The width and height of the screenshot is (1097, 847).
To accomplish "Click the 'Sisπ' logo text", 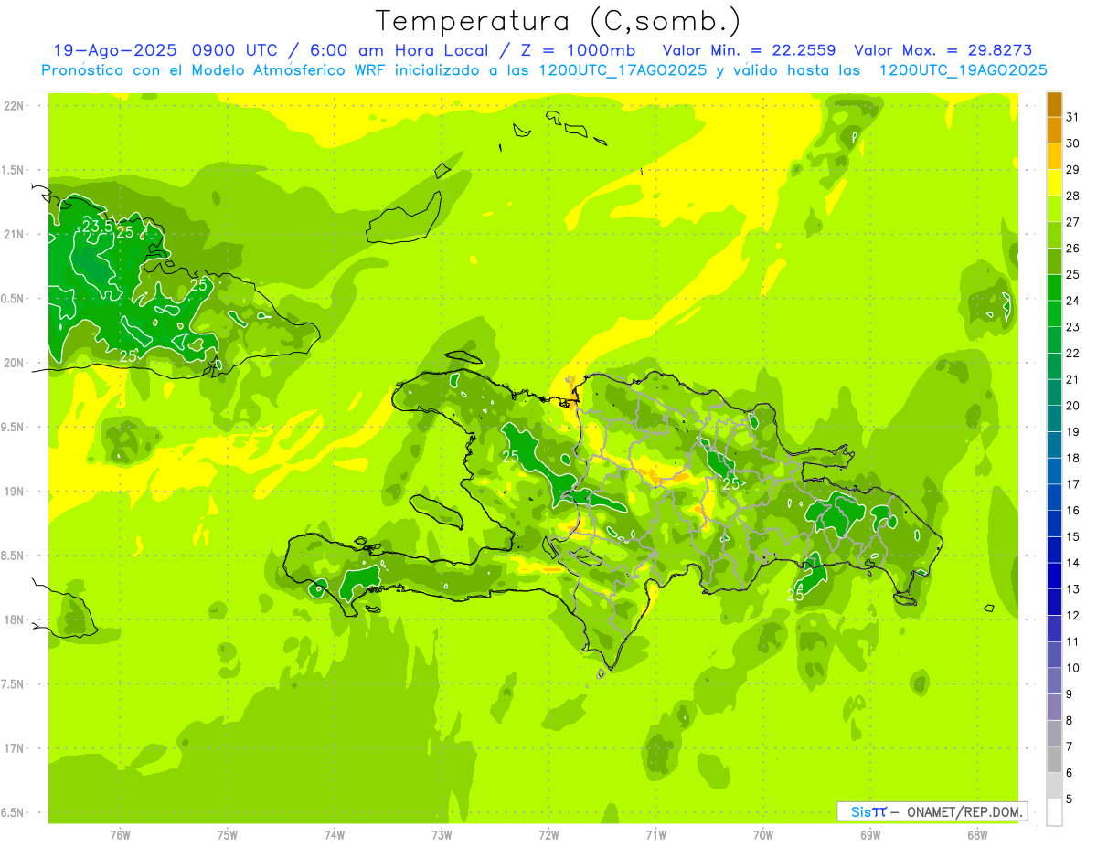I will point(868,811).
